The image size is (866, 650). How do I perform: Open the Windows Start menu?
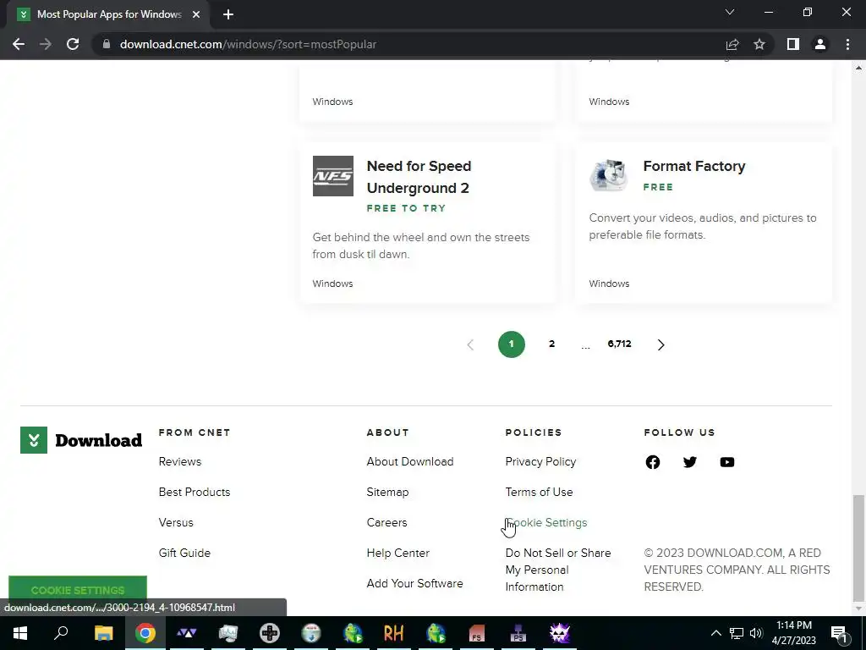tap(20, 633)
